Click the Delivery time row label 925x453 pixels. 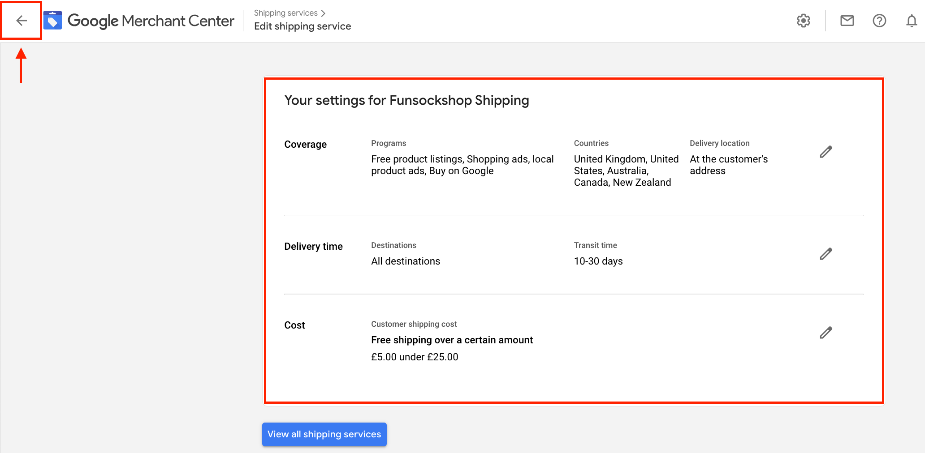[x=313, y=246]
